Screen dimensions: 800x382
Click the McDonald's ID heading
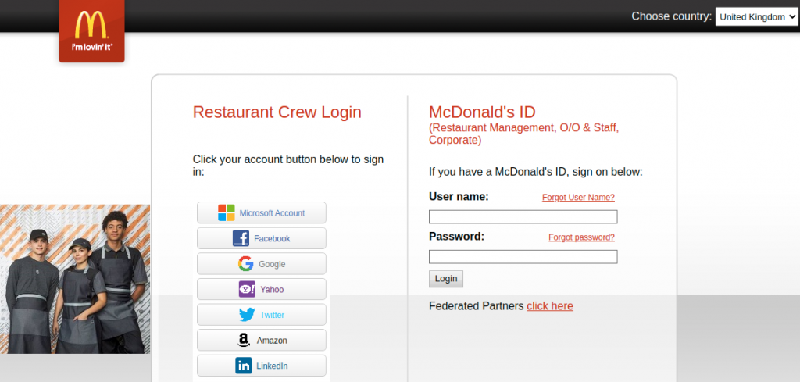(x=482, y=112)
